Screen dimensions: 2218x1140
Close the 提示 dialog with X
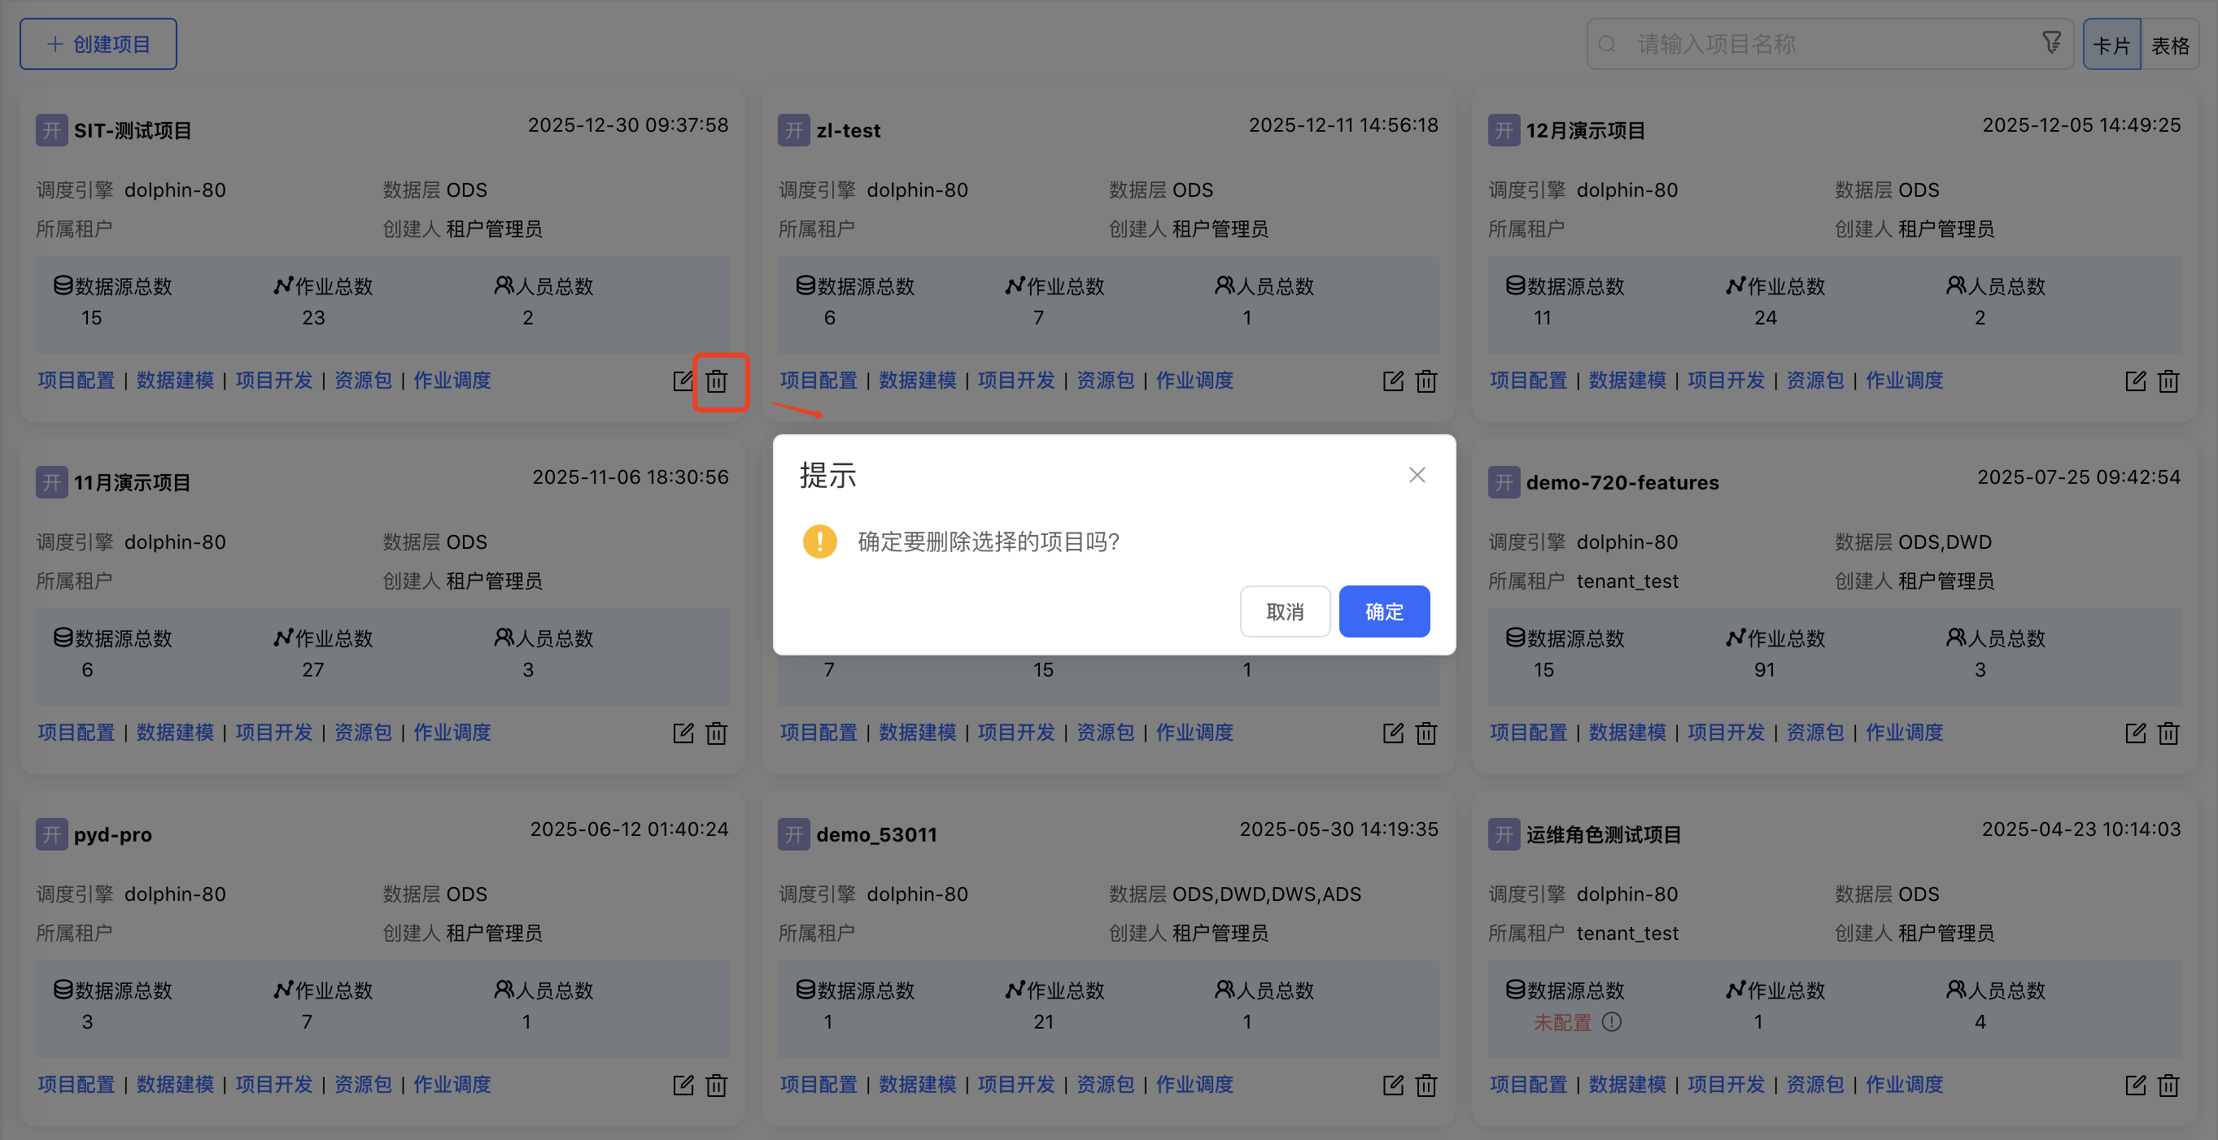[x=1417, y=475]
